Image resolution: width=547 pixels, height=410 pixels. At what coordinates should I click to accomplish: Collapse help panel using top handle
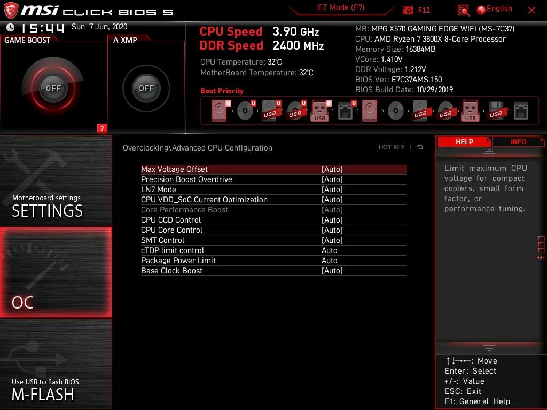coord(489,152)
